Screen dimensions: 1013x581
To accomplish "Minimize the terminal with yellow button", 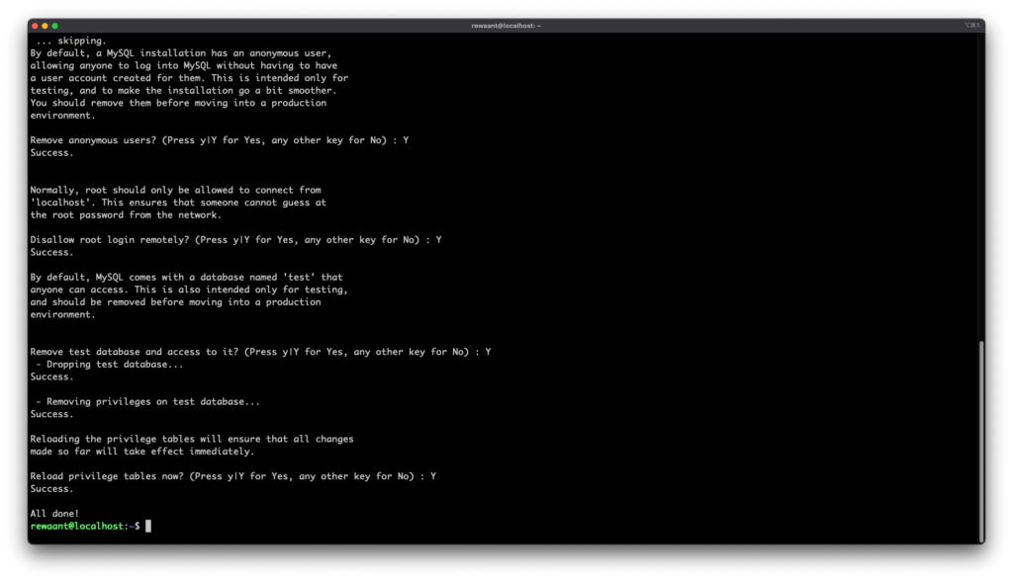I will 45,26.
